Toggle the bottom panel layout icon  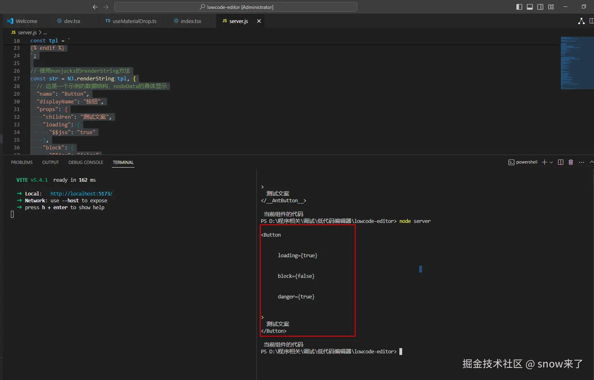[530, 7]
